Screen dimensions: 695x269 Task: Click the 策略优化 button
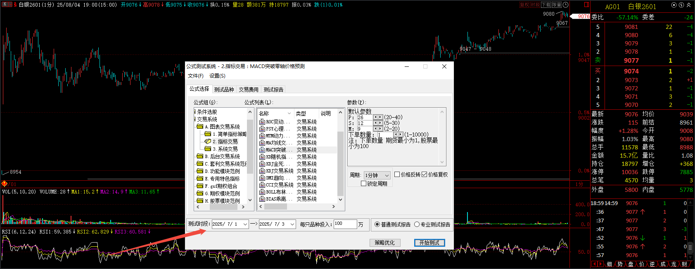click(384, 243)
